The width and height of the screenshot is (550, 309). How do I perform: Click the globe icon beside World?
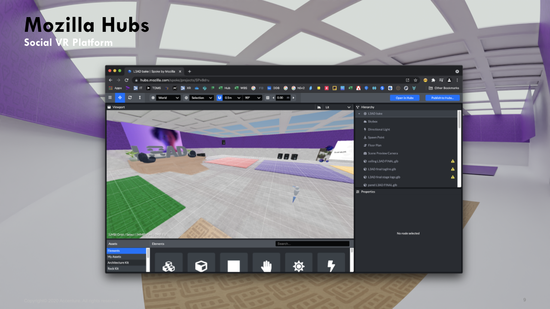pyautogui.click(x=153, y=98)
